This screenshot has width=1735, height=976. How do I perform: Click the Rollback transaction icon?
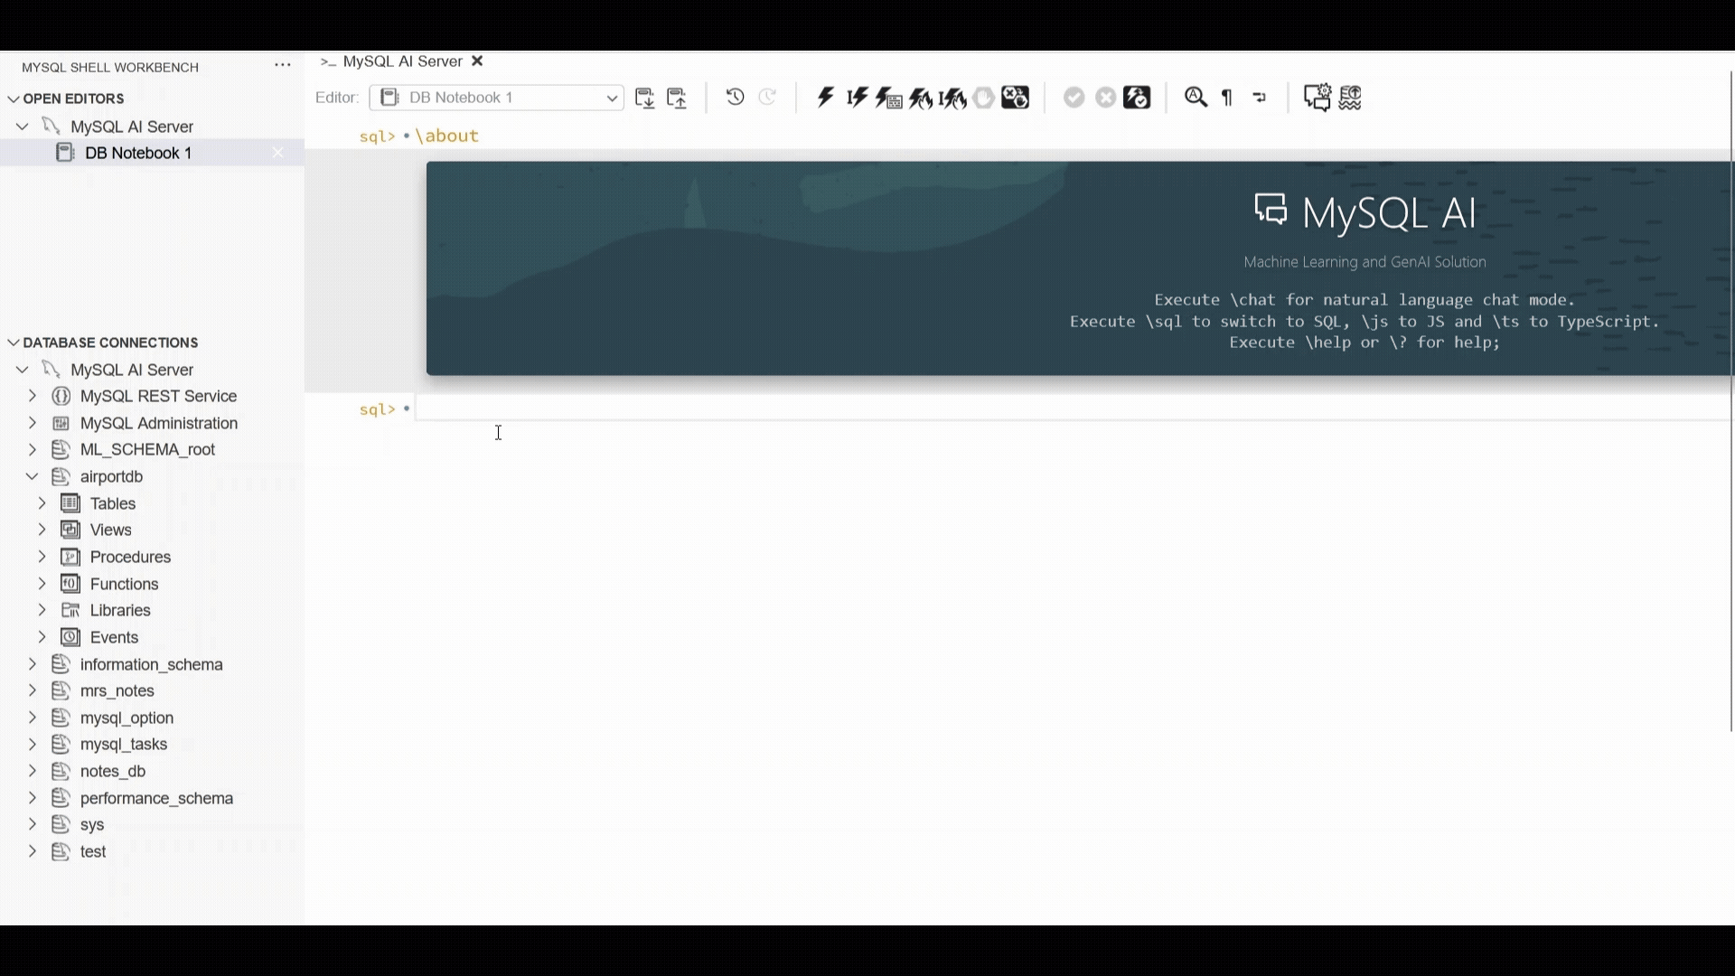pyautogui.click(x=1105, y=98)
